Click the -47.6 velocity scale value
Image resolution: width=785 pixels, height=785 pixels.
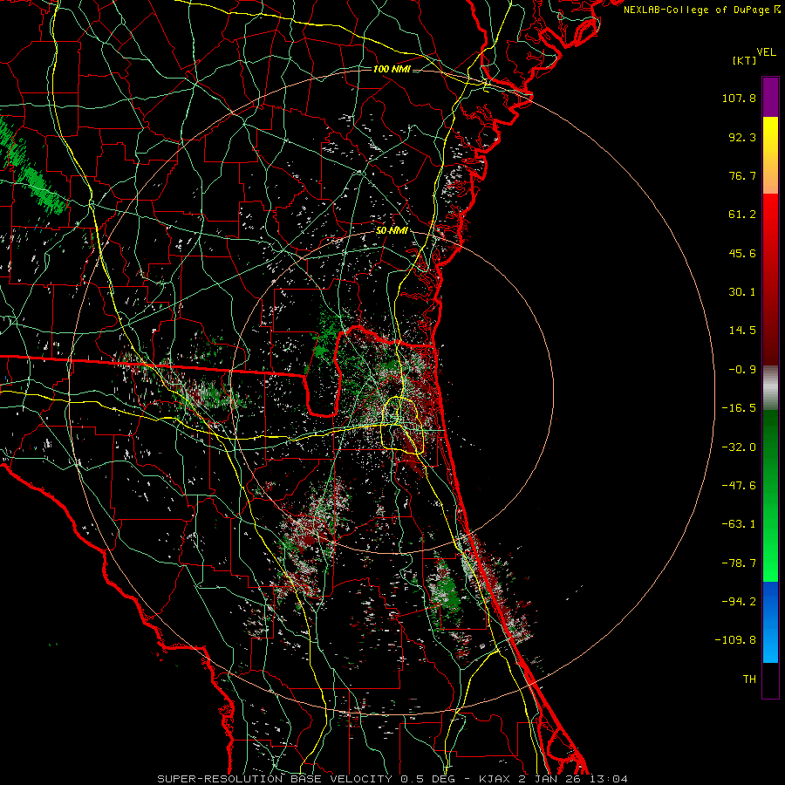pos(739,486)
